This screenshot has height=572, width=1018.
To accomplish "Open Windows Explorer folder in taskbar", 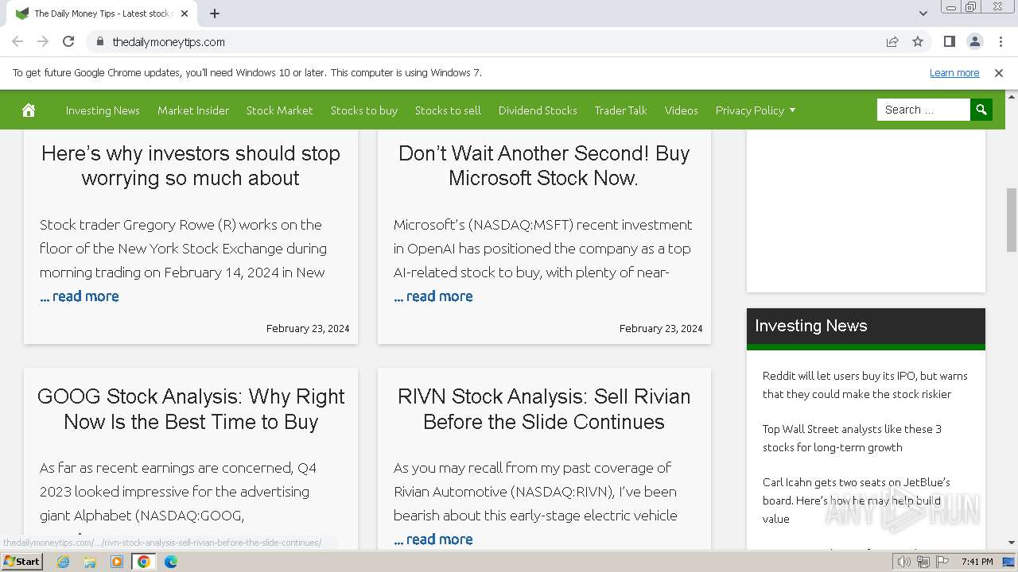I will (90, 562).
